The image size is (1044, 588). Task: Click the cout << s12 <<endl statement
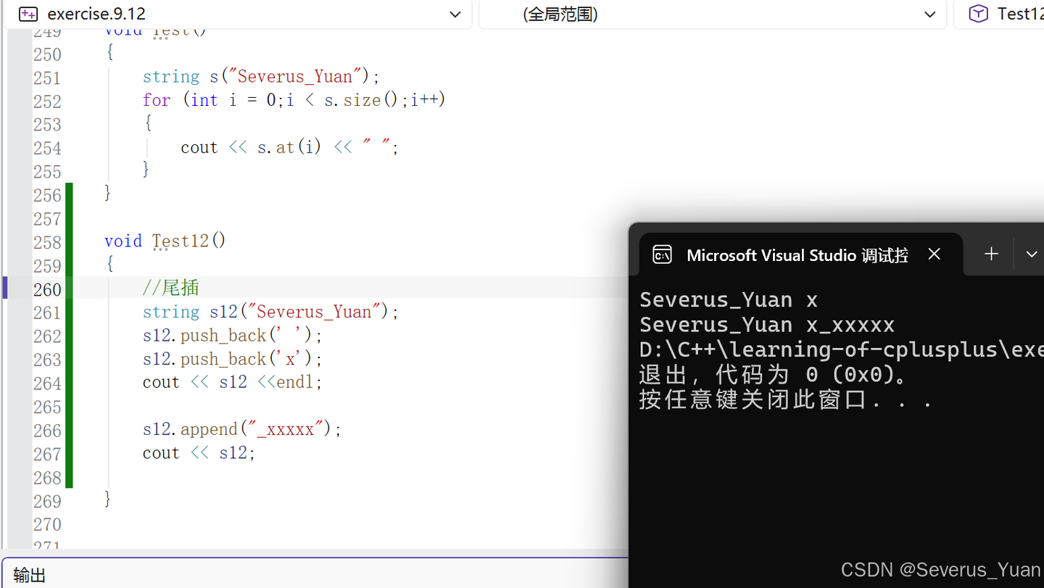pyautogui.click(x=232, y=382)
